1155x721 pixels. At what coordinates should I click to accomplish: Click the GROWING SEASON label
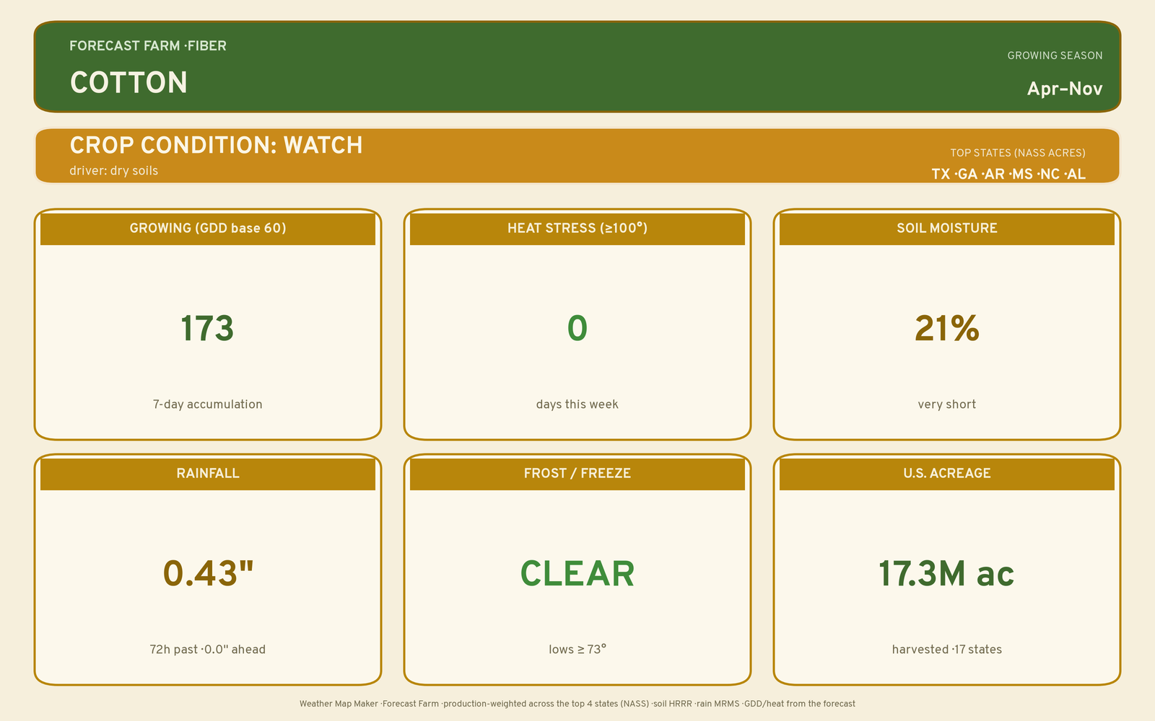(1055, 56)
